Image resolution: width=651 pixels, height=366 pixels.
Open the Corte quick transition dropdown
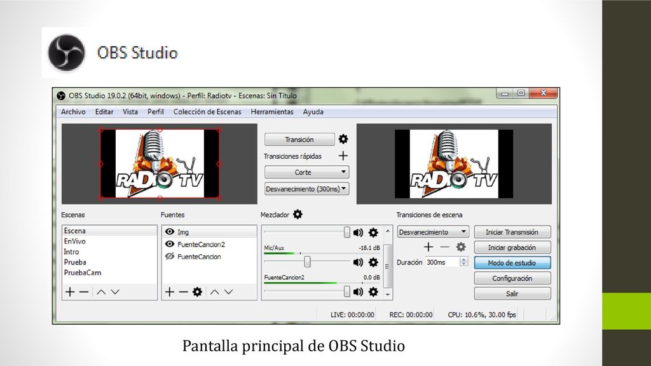pyautogui.click(x=307, y=172)
